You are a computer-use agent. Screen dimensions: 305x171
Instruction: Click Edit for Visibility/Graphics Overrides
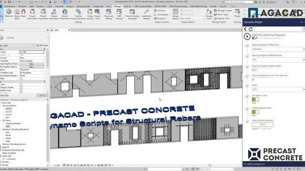click(32, 64)
